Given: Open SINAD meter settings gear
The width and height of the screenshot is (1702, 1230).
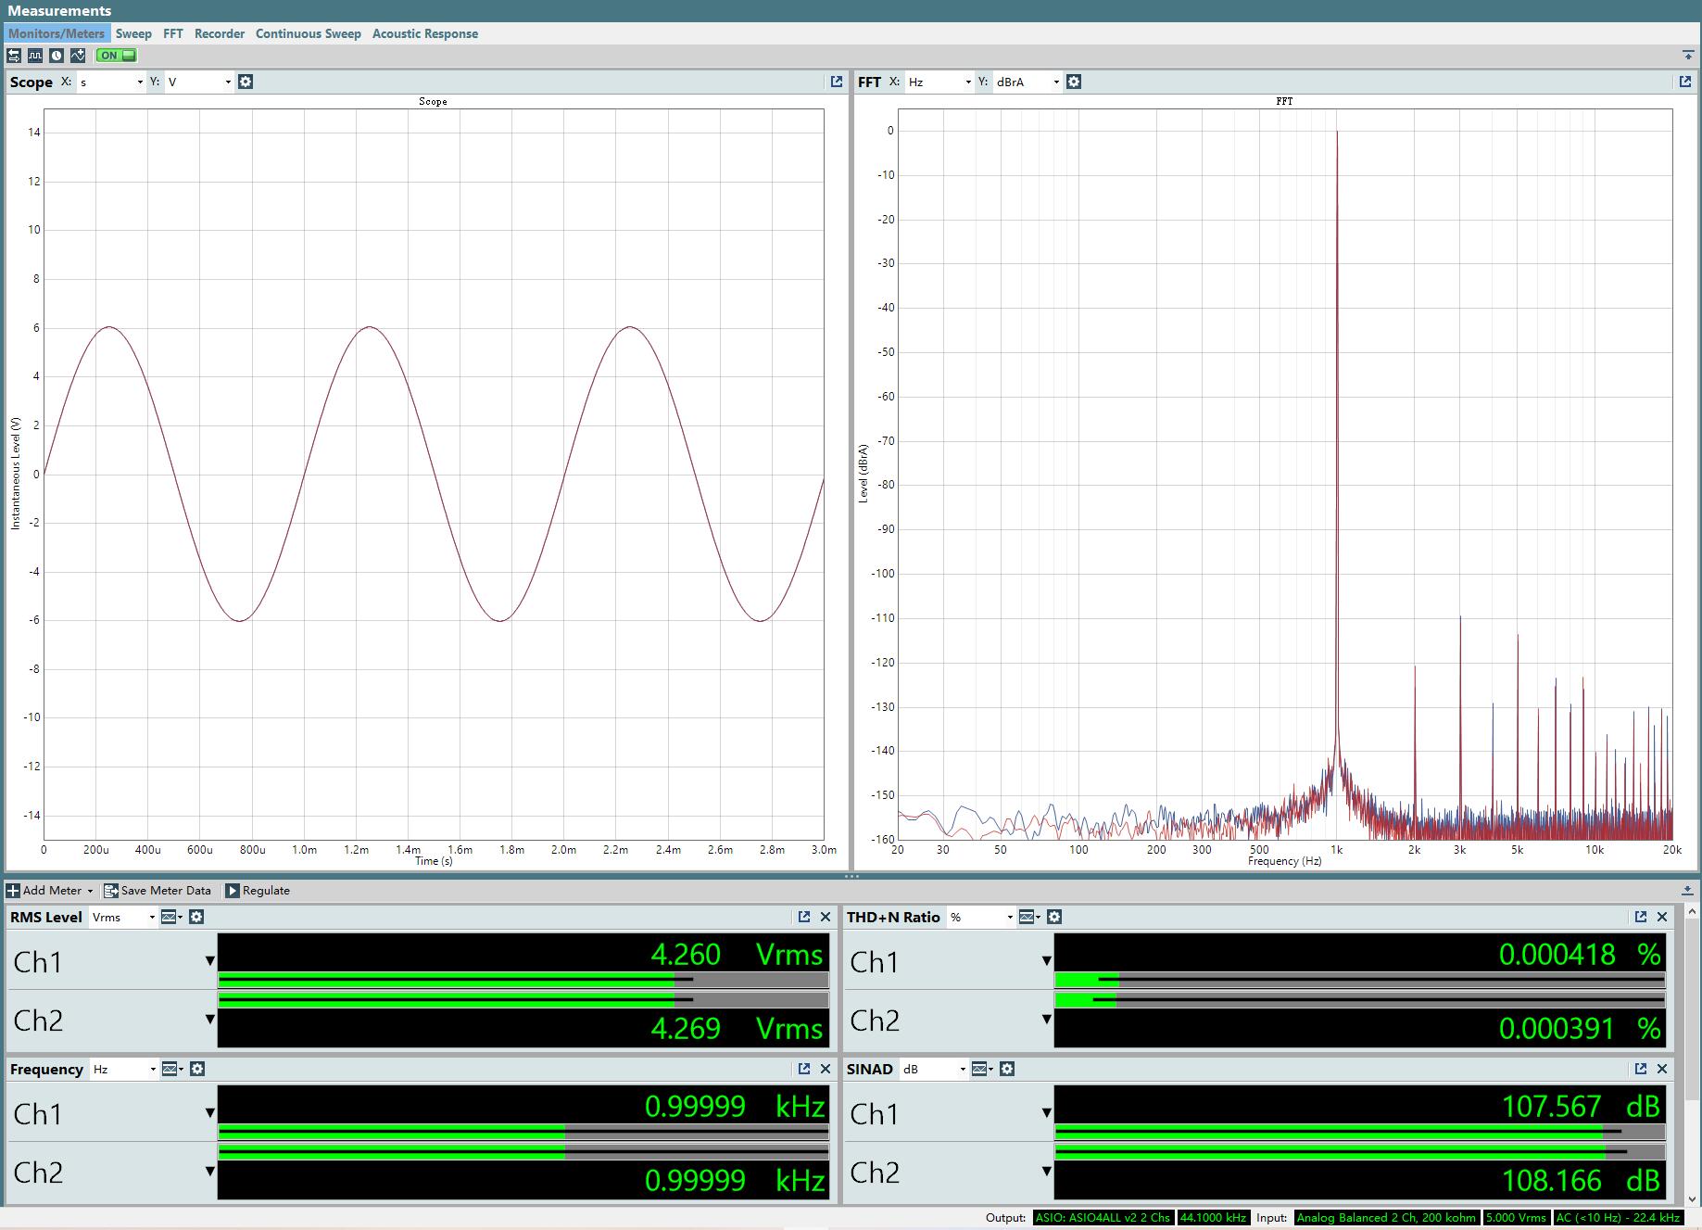Looking at the screenshot, I should [x=1007, y=1069].
